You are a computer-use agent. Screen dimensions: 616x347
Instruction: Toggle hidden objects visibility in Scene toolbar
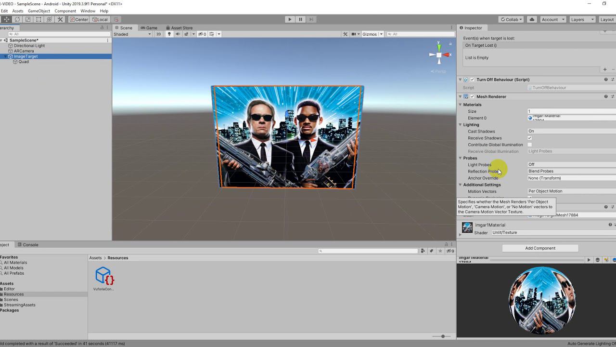click(x=202, y=34)
